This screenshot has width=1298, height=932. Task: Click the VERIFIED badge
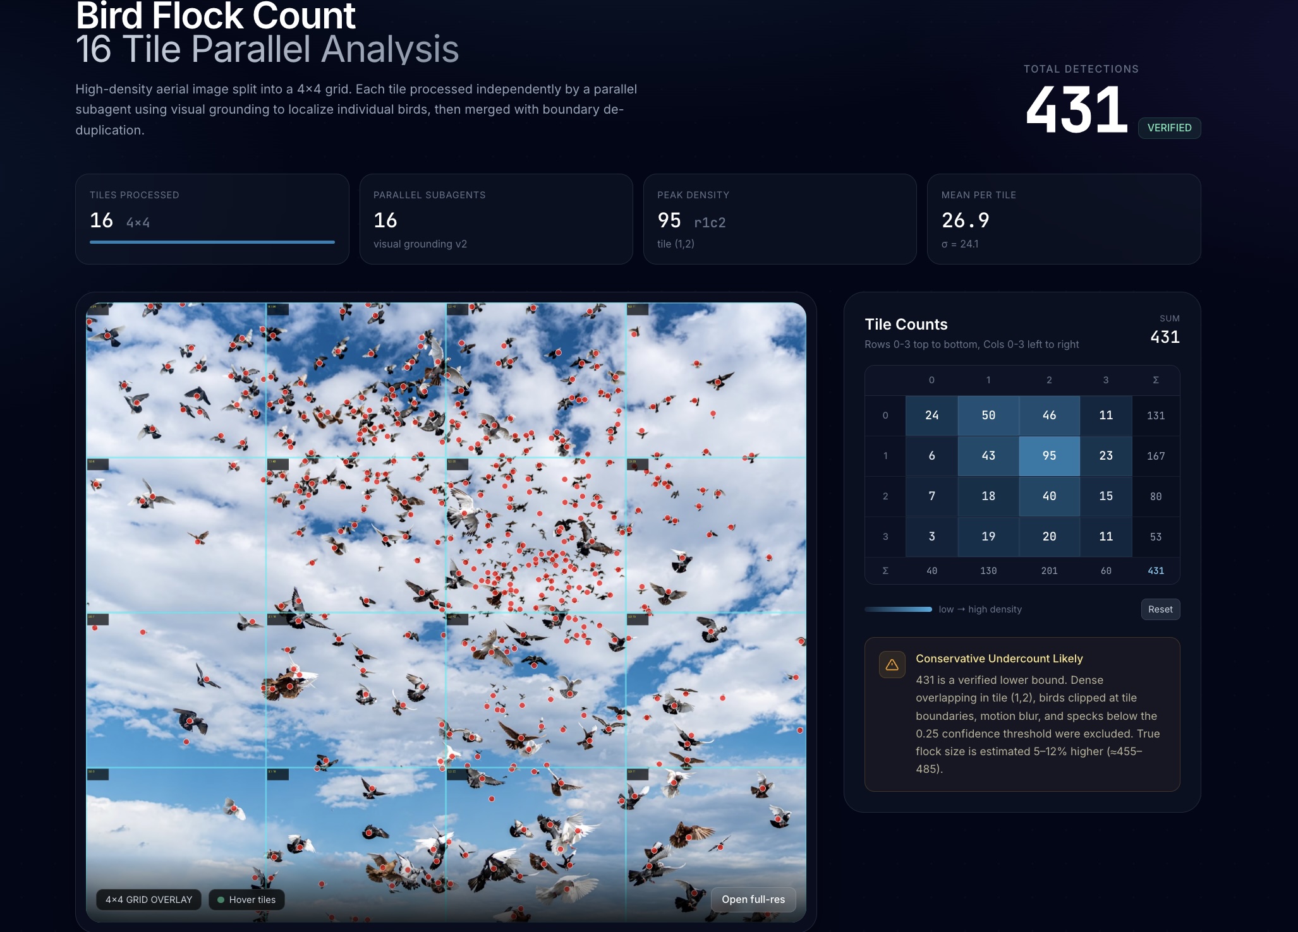(1169, 128)
